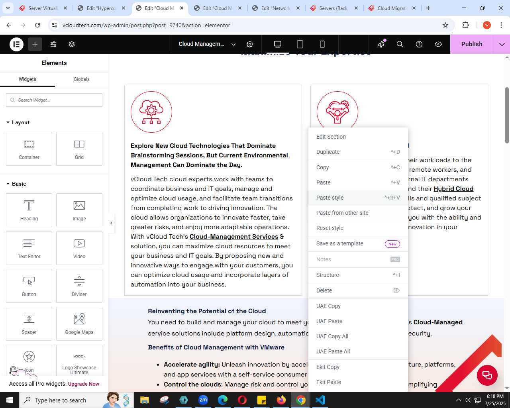Choose Edit Section from context menu

[358, 137]
